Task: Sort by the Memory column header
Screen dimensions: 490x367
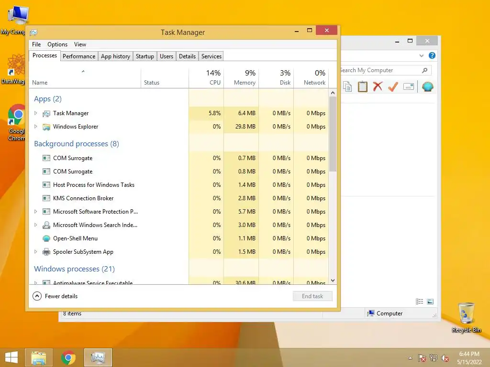Action: point(241,77)
